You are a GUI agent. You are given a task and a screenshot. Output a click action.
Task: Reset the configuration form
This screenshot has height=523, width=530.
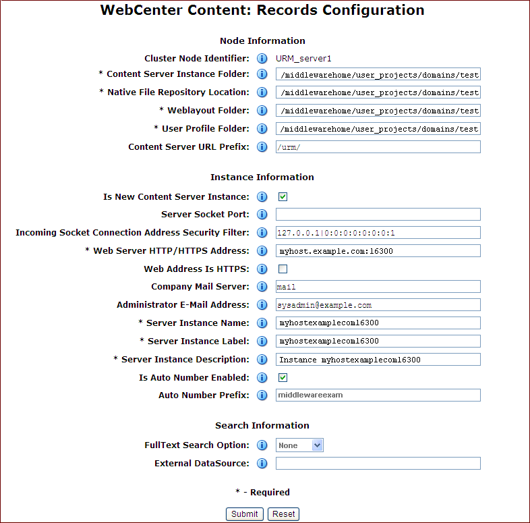[x=284, y=514]
